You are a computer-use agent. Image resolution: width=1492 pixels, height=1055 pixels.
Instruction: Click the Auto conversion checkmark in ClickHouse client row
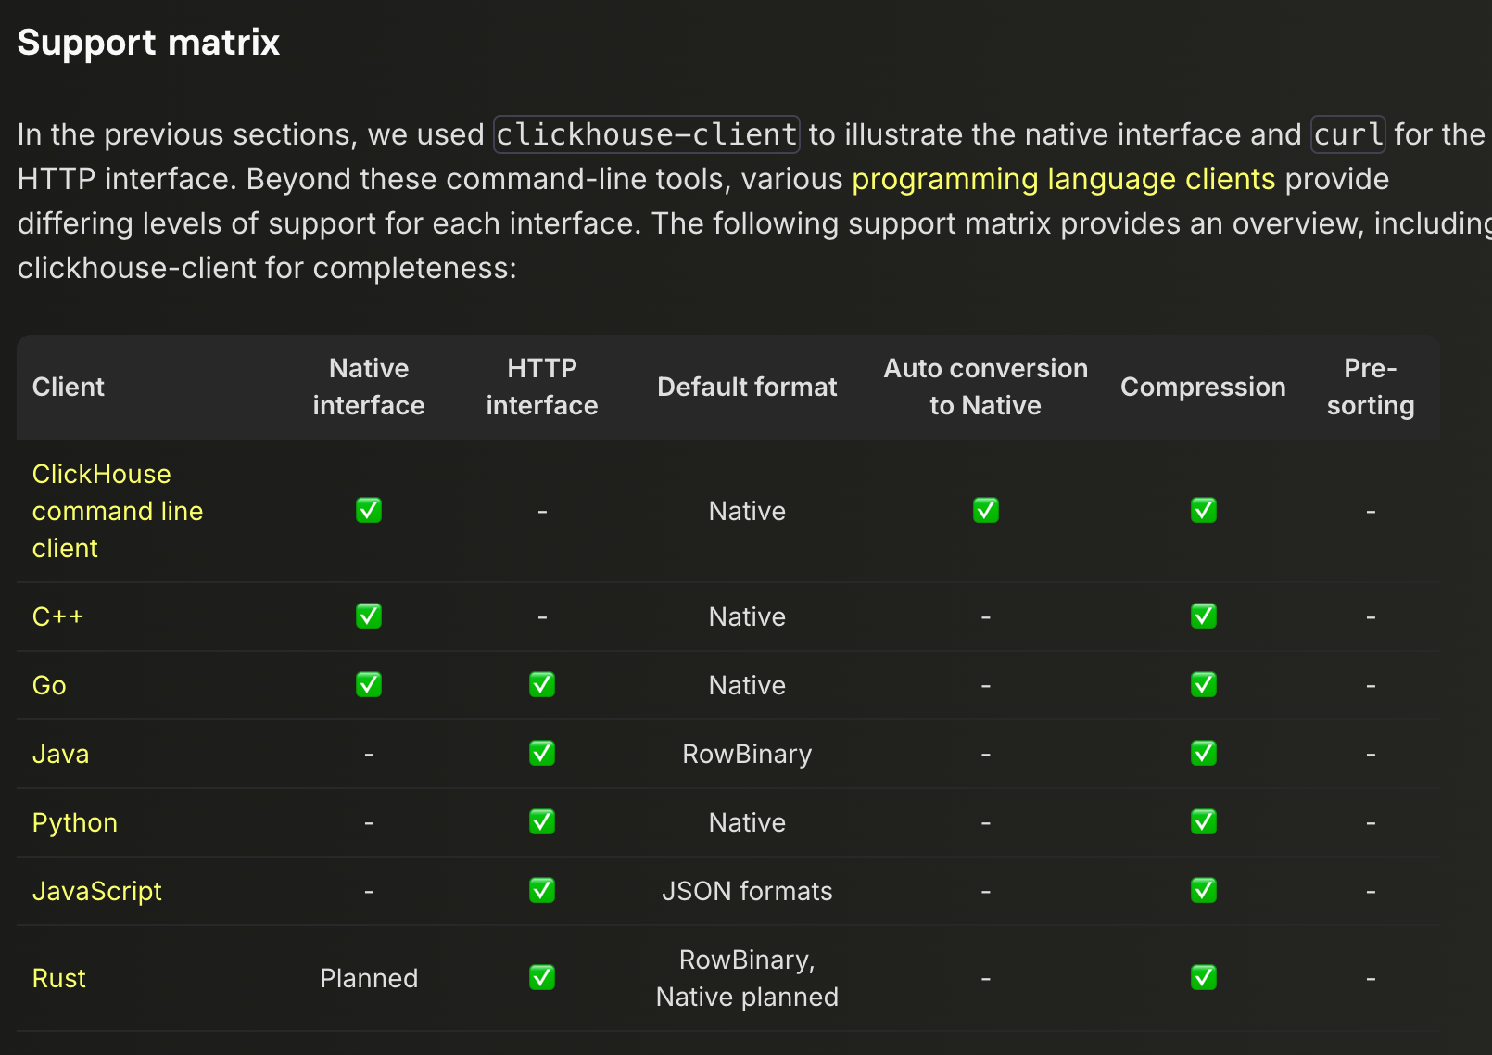tap(986, 510)
